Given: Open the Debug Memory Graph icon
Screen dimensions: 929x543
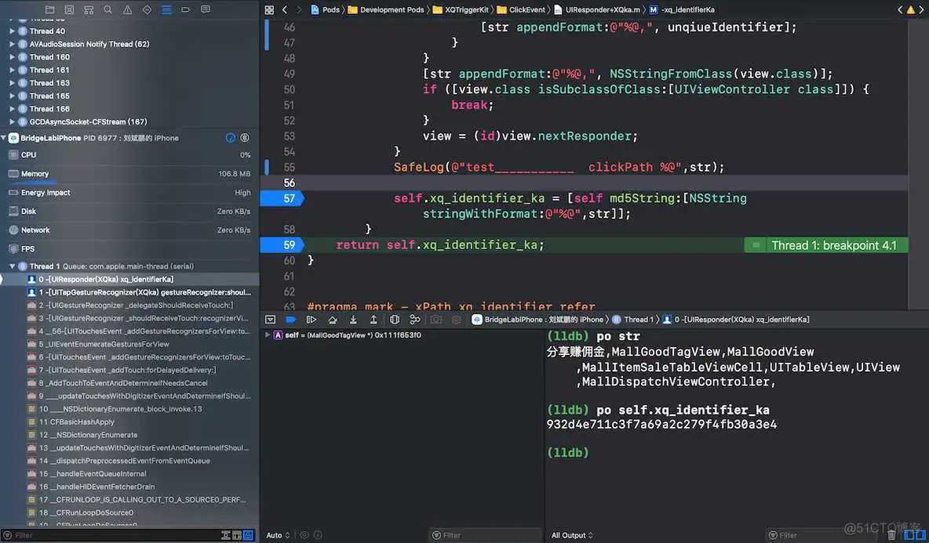Looking at the screenshot, I should [x=415, y=320].
